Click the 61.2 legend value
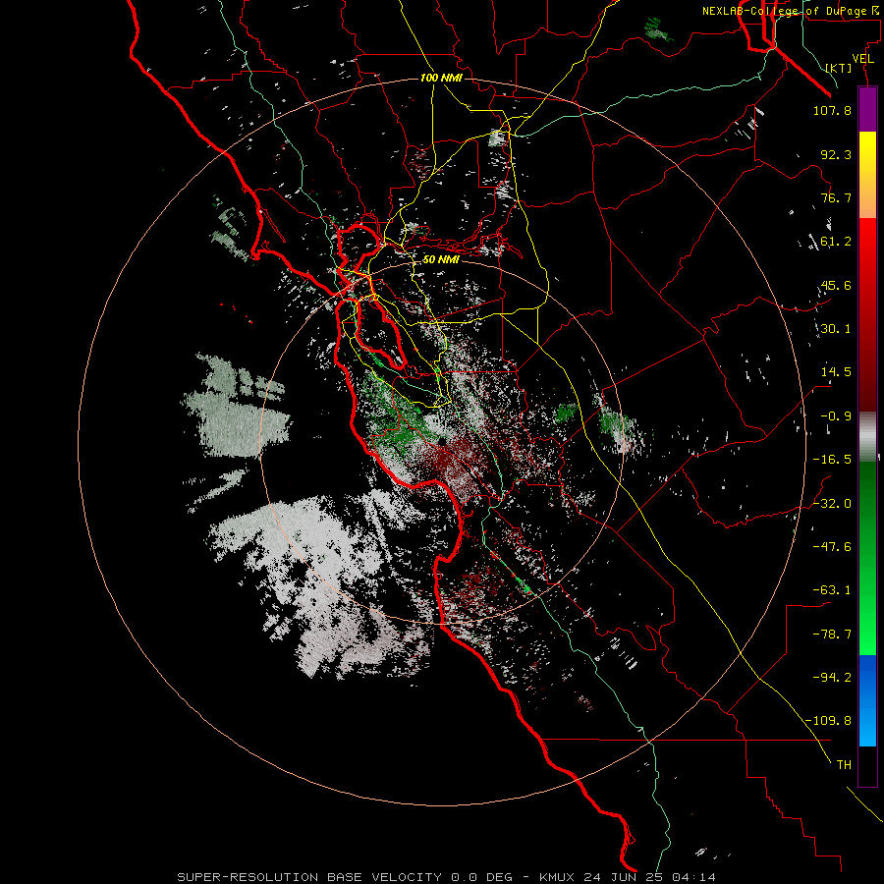The height and width of the screenshot is (884, 884). (x=836, y=242)
